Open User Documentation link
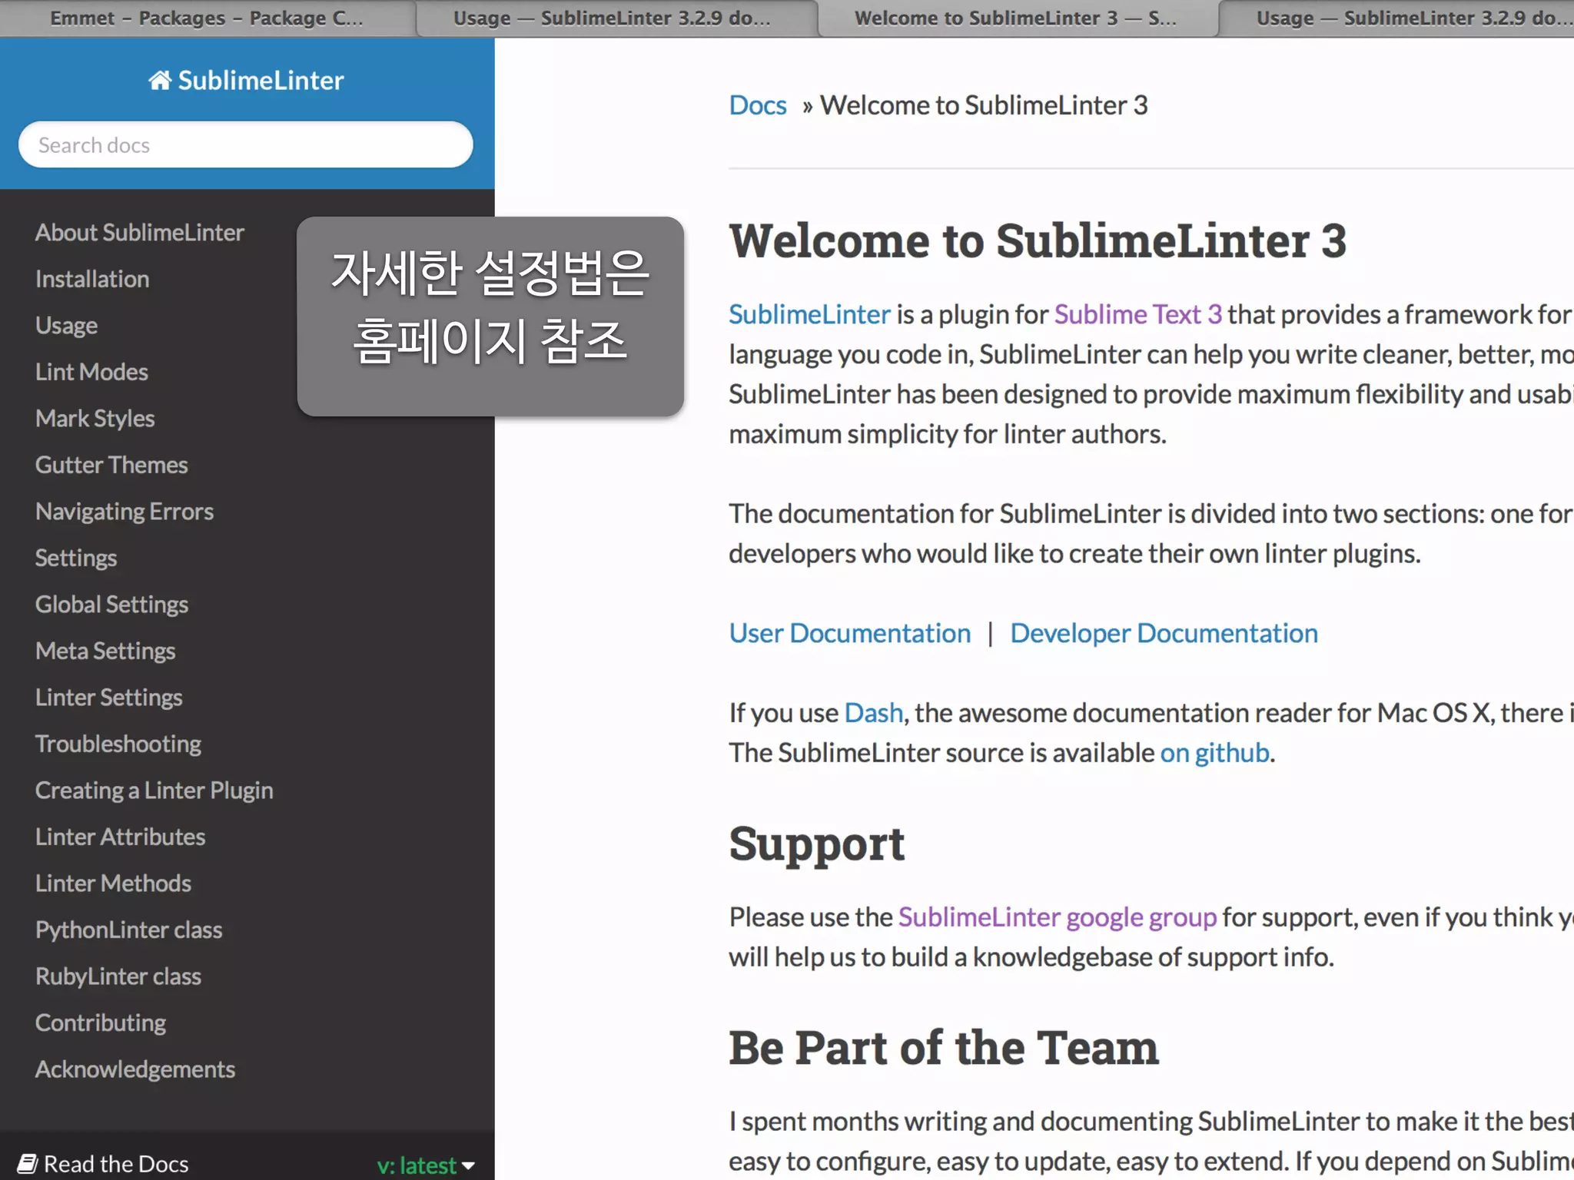 tap(850, 633)
